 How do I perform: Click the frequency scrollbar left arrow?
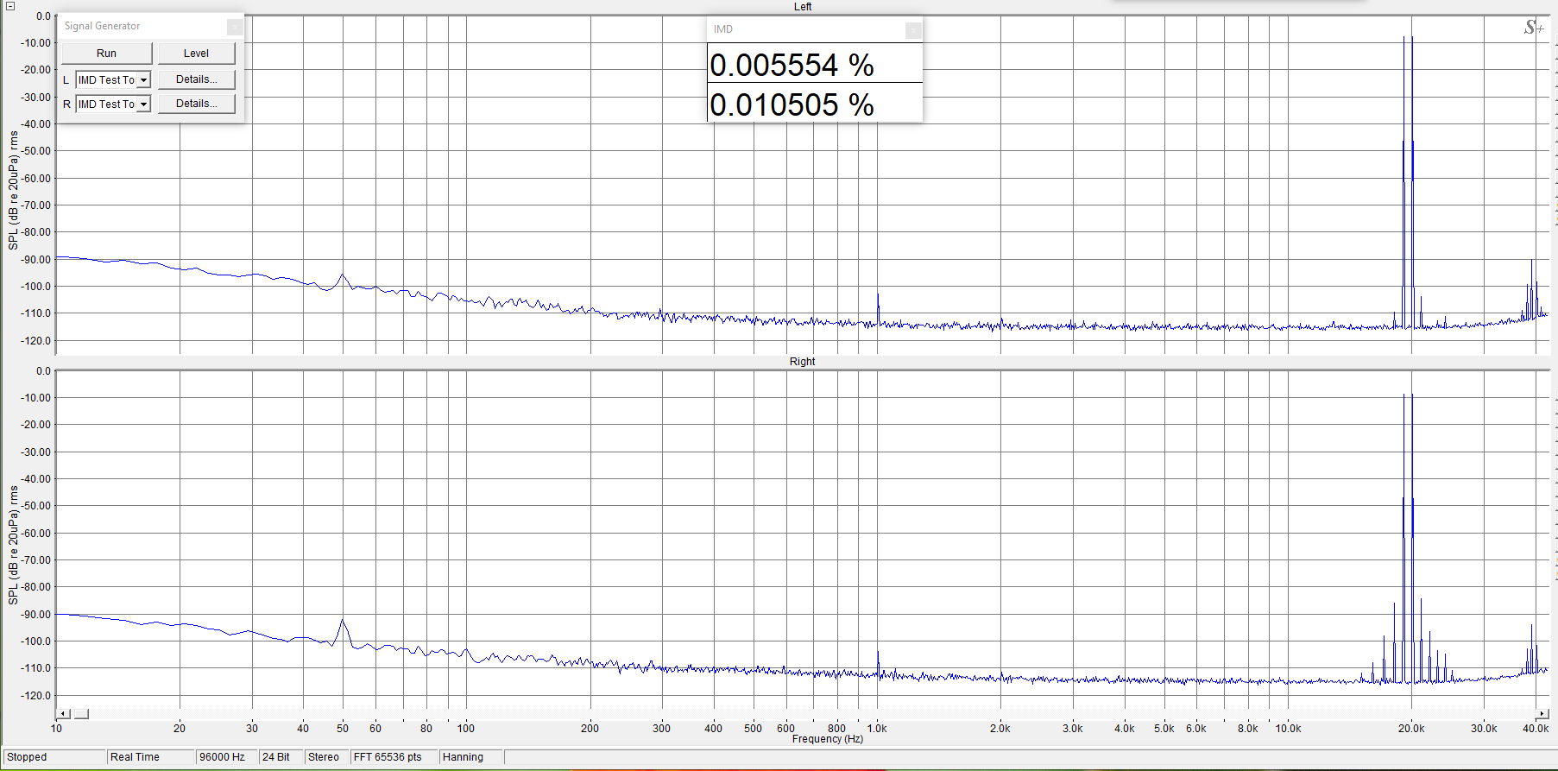(x=63, y=714)
